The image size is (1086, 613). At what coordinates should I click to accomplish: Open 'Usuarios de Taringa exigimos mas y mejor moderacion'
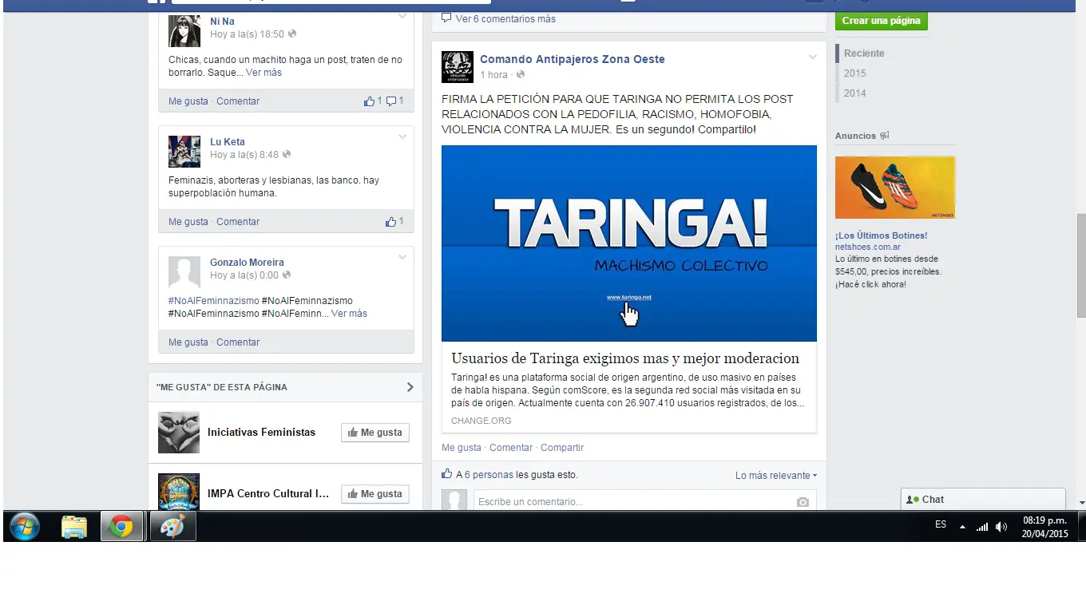click(625, 358)
